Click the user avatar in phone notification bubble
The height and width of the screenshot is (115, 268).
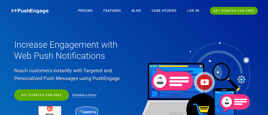[x=227, y=102]
